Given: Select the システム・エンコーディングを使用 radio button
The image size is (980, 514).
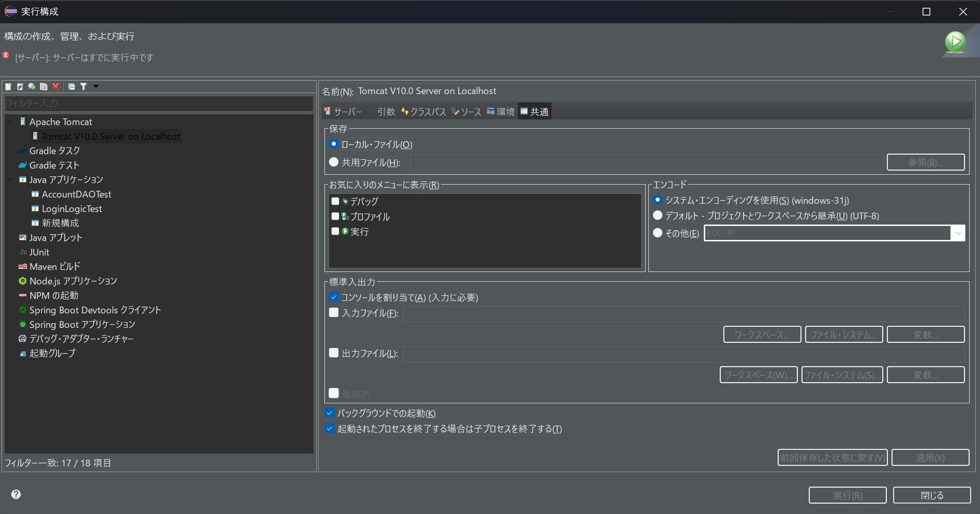Looking at the screenshot, I should 658,200.
